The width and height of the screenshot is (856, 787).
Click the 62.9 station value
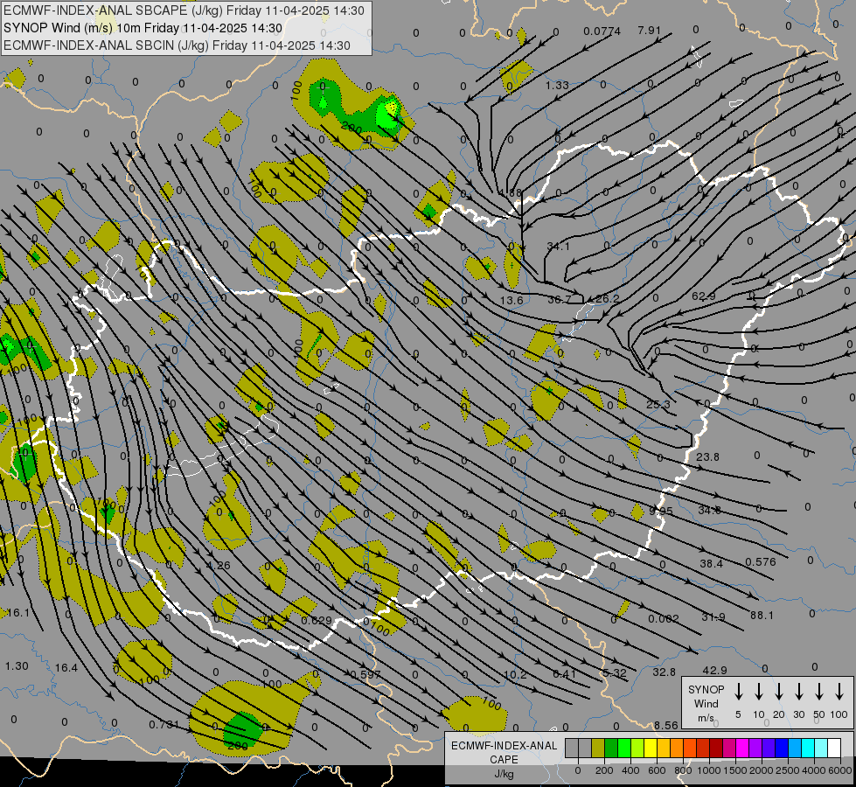(x=703, y=296)
